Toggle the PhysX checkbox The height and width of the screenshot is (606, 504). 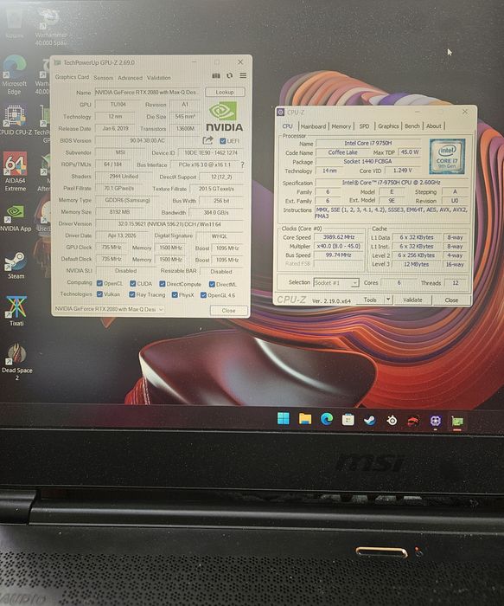coord(175,295)
